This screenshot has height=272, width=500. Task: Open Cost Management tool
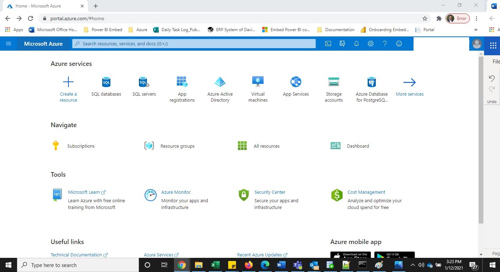[x=366, y=192]
